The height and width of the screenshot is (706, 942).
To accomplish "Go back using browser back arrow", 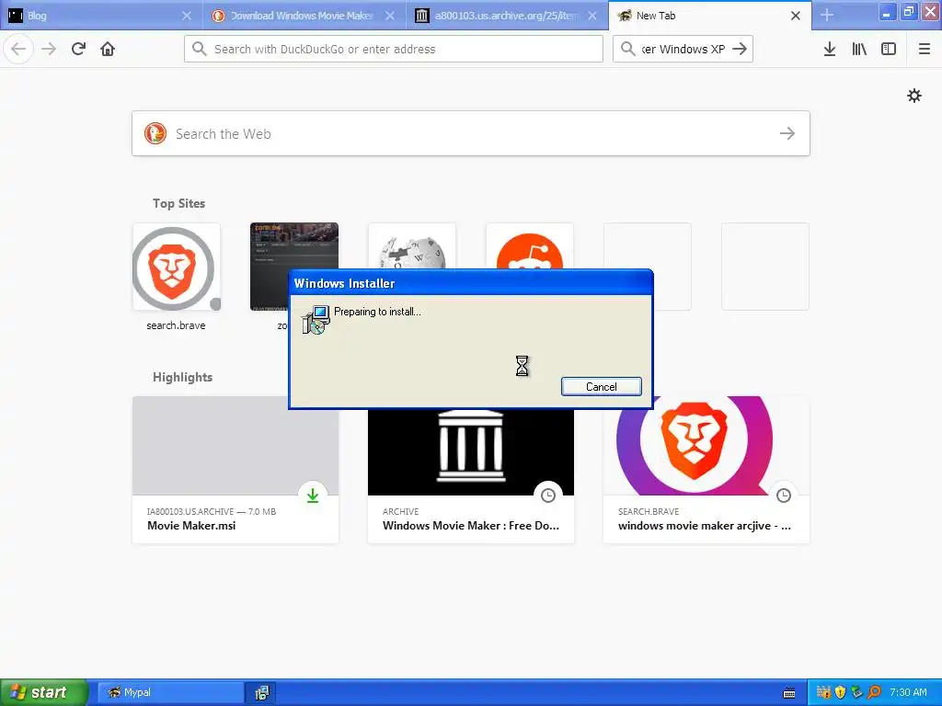I will 18,49.
